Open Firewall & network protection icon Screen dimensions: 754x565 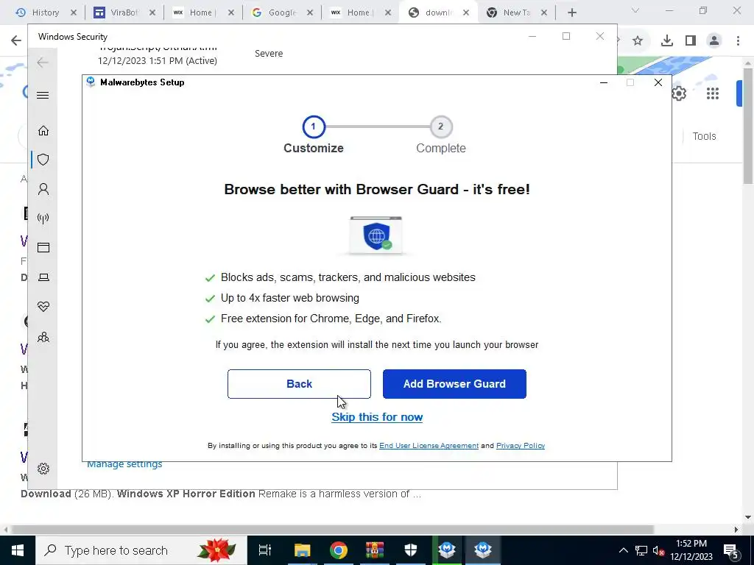click(43, 218)
